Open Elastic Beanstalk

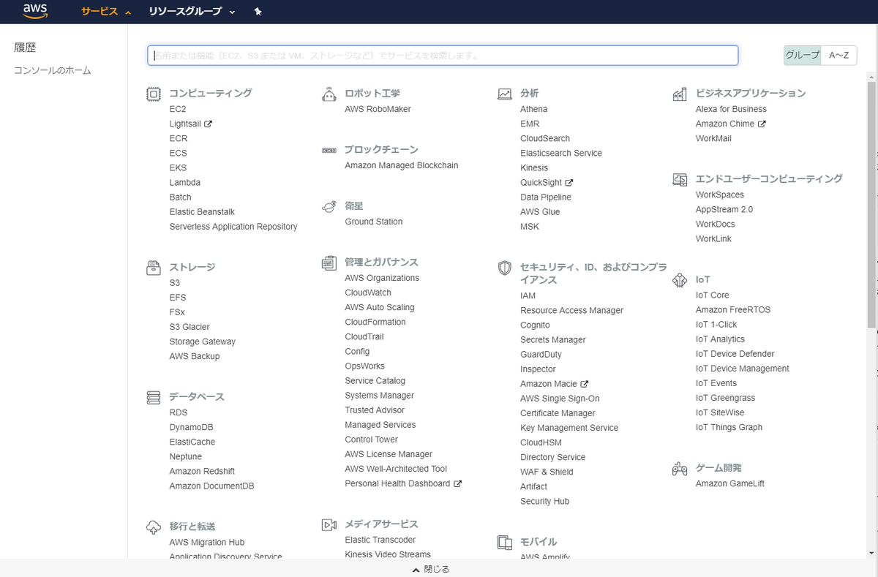coord(202,211)
